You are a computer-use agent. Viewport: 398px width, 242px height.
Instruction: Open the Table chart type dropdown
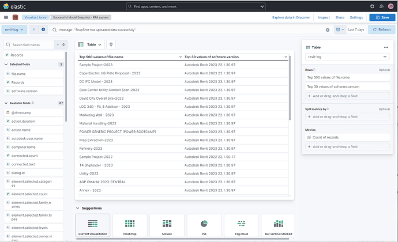tap(89, 44)
